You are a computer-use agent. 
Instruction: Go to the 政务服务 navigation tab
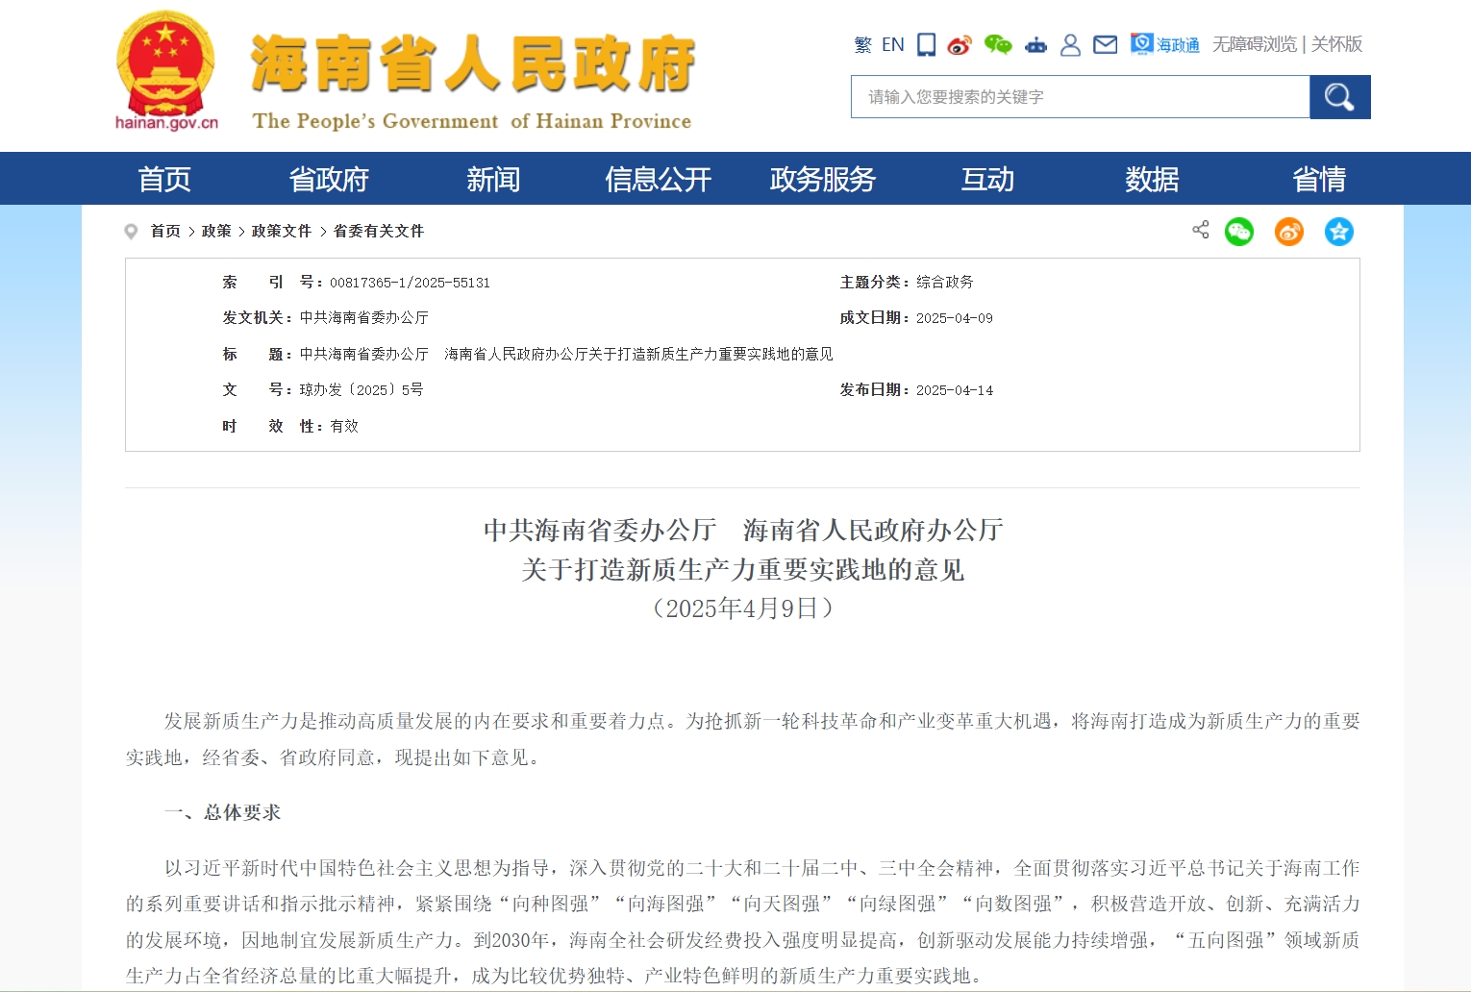point(822,179)
